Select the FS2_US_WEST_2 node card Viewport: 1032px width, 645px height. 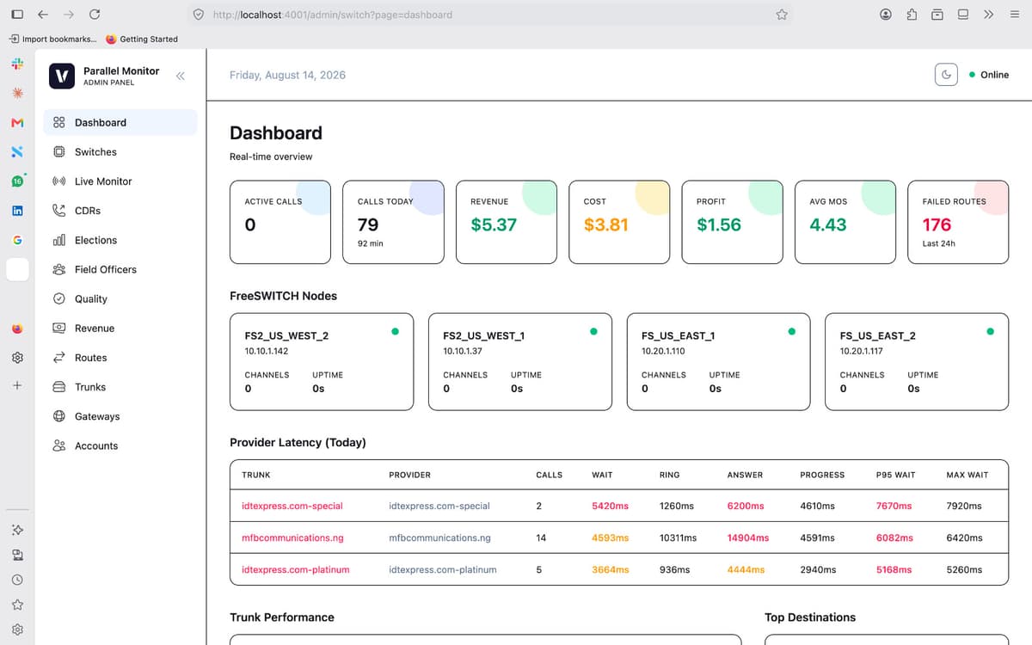[x=322, y=361]
